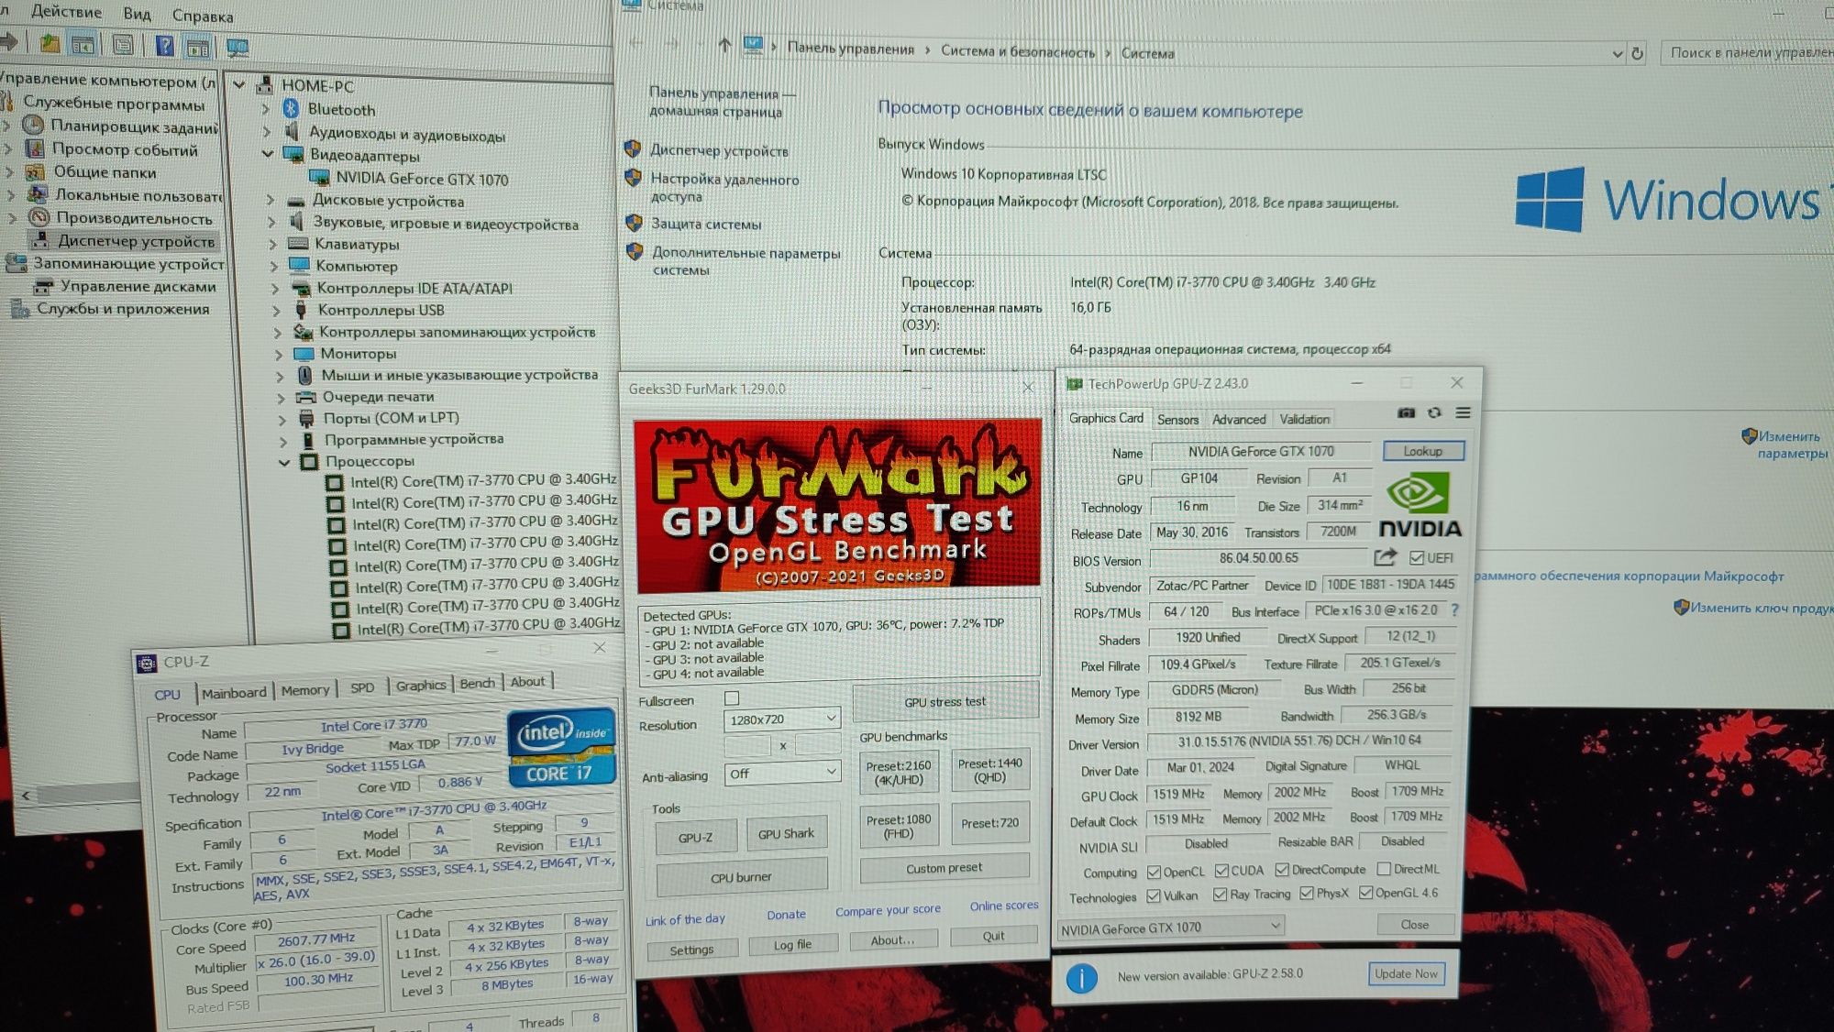The height and width of the screenshot is (1032, 1834).
Task: Click the USB controllers icon
Action: pos(300,310)
